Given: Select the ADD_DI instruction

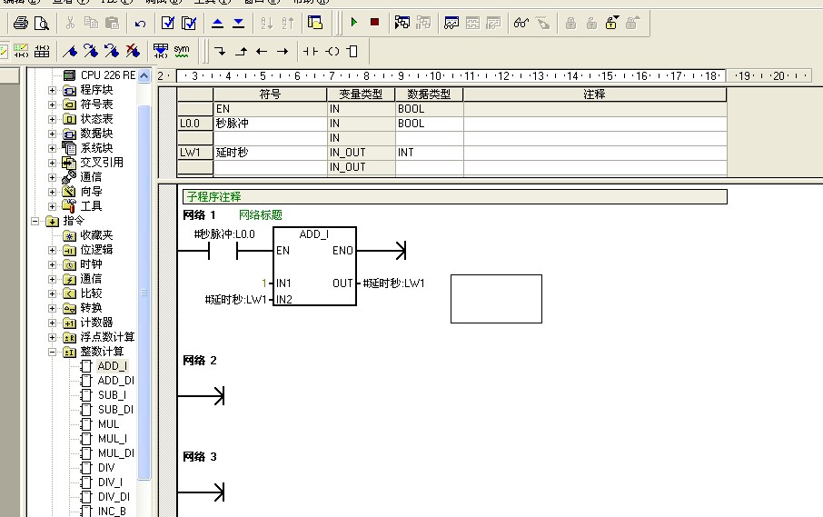Looking at the screenshot, I should (x=116, y=381).
